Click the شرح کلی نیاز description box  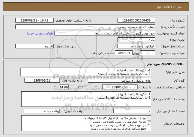pyautogui.click(x=86, y=72)
